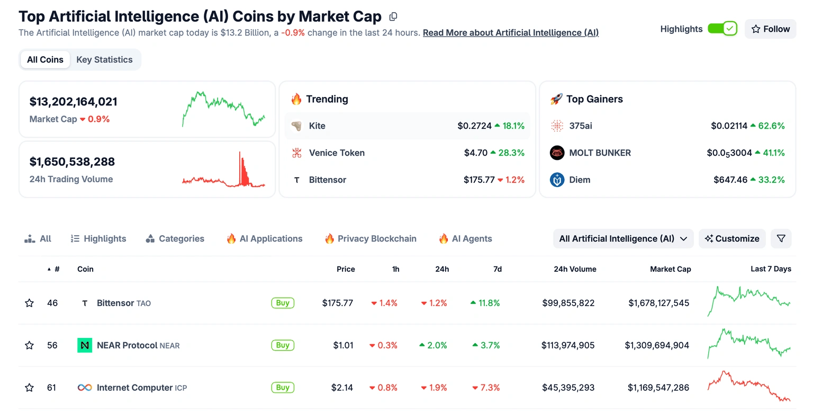Open the Market Cap sparkline chart

click(x=223, y=109)
